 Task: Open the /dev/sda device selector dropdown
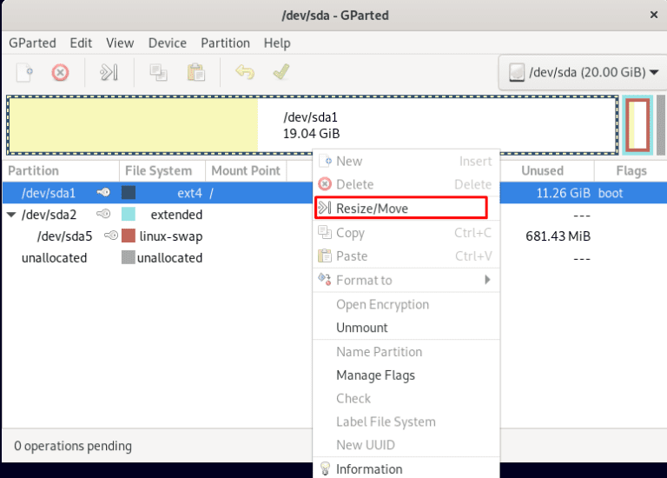pos(581,72)
